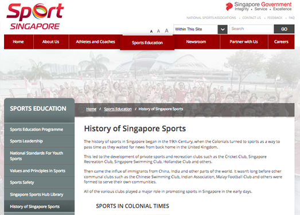Open Sports Safety in sidebar
The image size is (300, 215).
pos(39,182)
